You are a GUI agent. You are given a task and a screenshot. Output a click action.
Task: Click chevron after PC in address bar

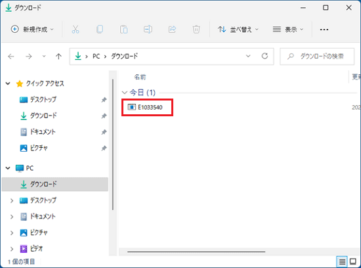click(x=105, y=56)
